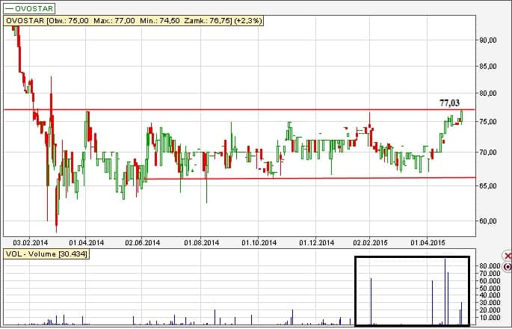The image size is (512, 329).
Task: Click the 60,00 price axis label
Action: (x=488, y=221)
